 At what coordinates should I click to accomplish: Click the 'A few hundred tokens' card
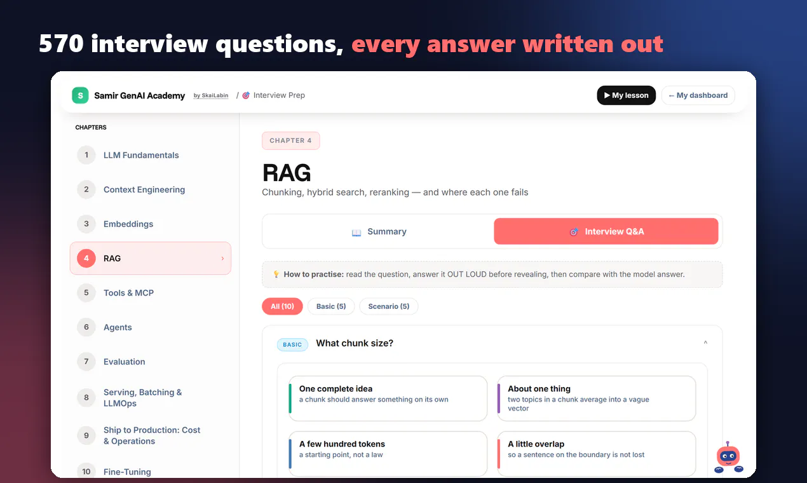point(388,454)
